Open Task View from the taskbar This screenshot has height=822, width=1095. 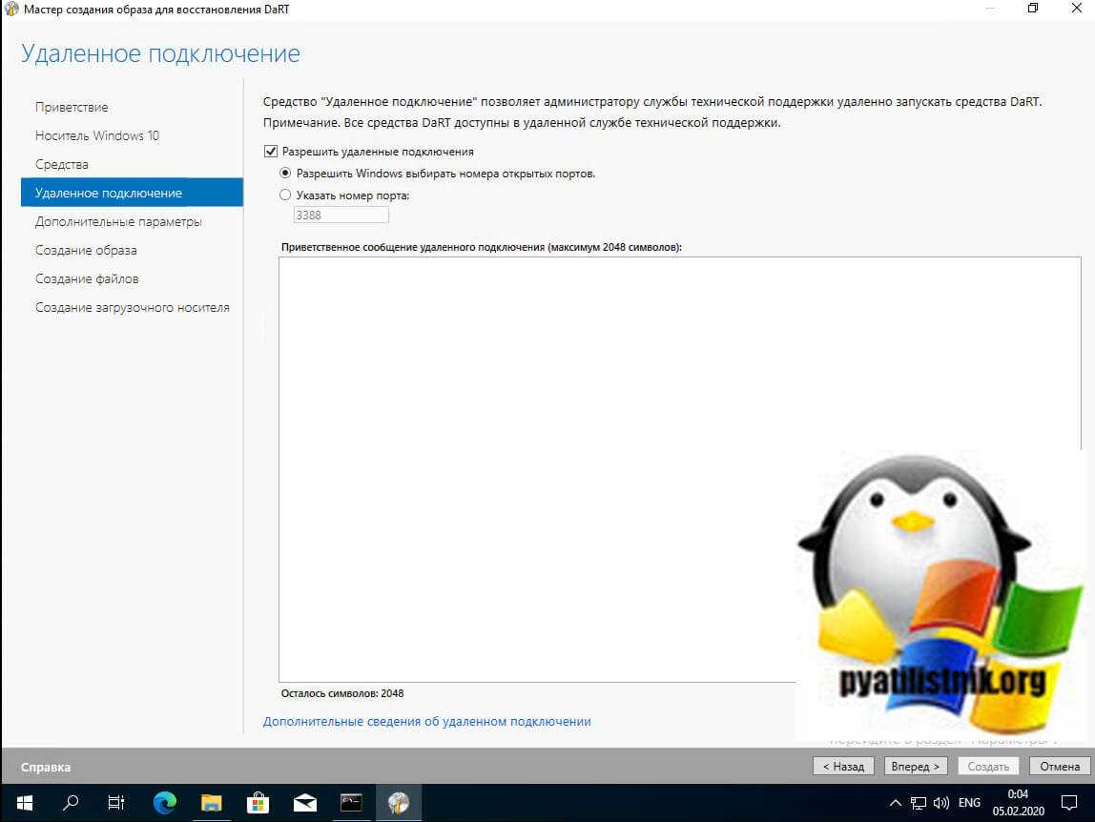115,802
